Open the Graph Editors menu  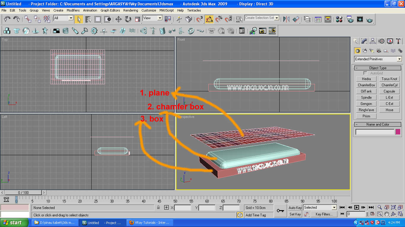[x=110, y=10]
